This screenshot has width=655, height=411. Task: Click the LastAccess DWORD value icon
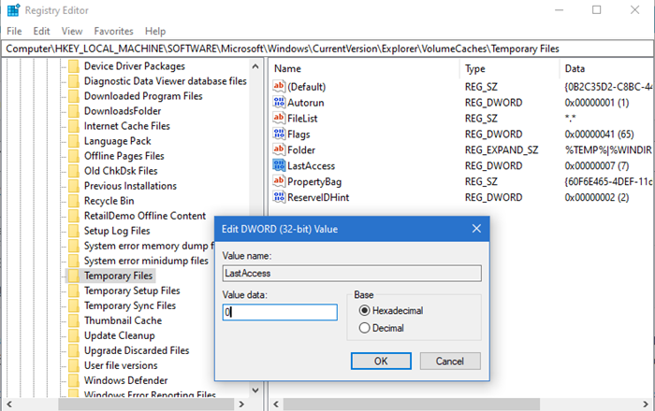[279, 165]
